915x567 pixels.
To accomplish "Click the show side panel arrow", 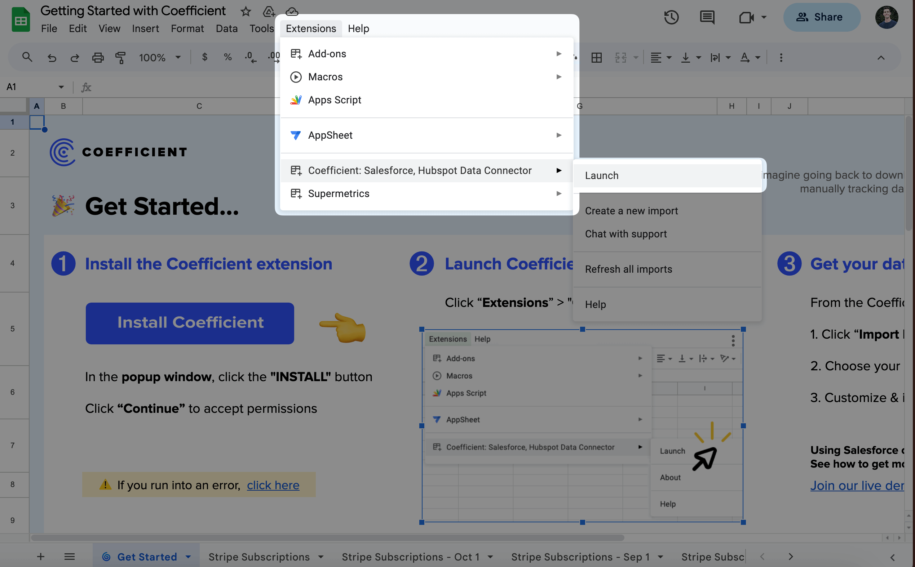I will (x=893, y=557).
